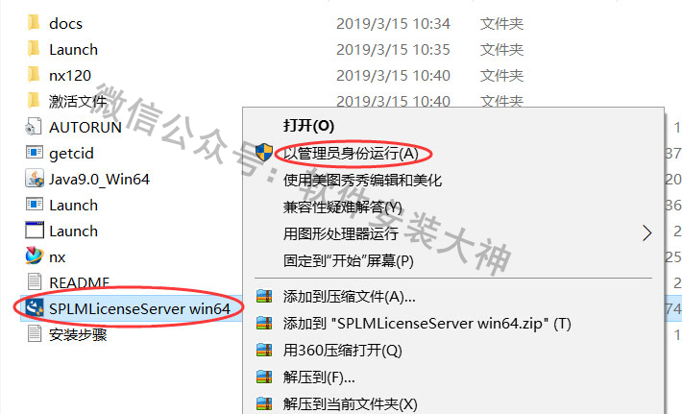This screenshot has width=682, height=414.
Task: Click the AUTORUN file icon
Action: (x=34, y=127)
